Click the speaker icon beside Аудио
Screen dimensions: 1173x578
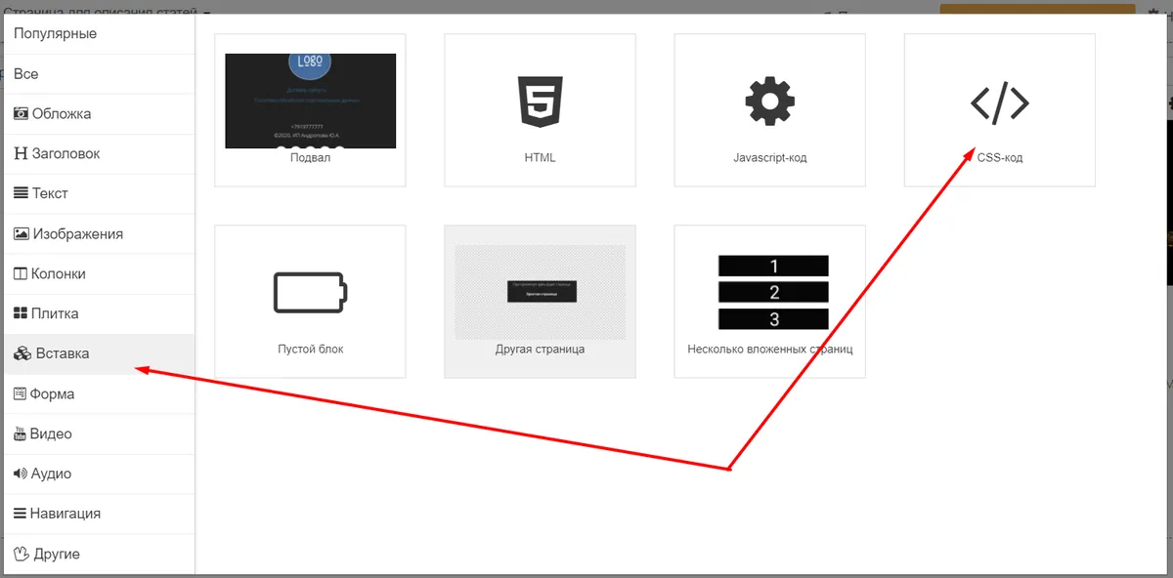(x=21, y=475)
